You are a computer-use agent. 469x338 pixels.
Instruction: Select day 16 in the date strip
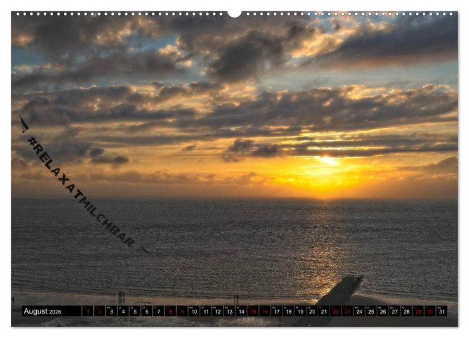(x=265, y=311)
